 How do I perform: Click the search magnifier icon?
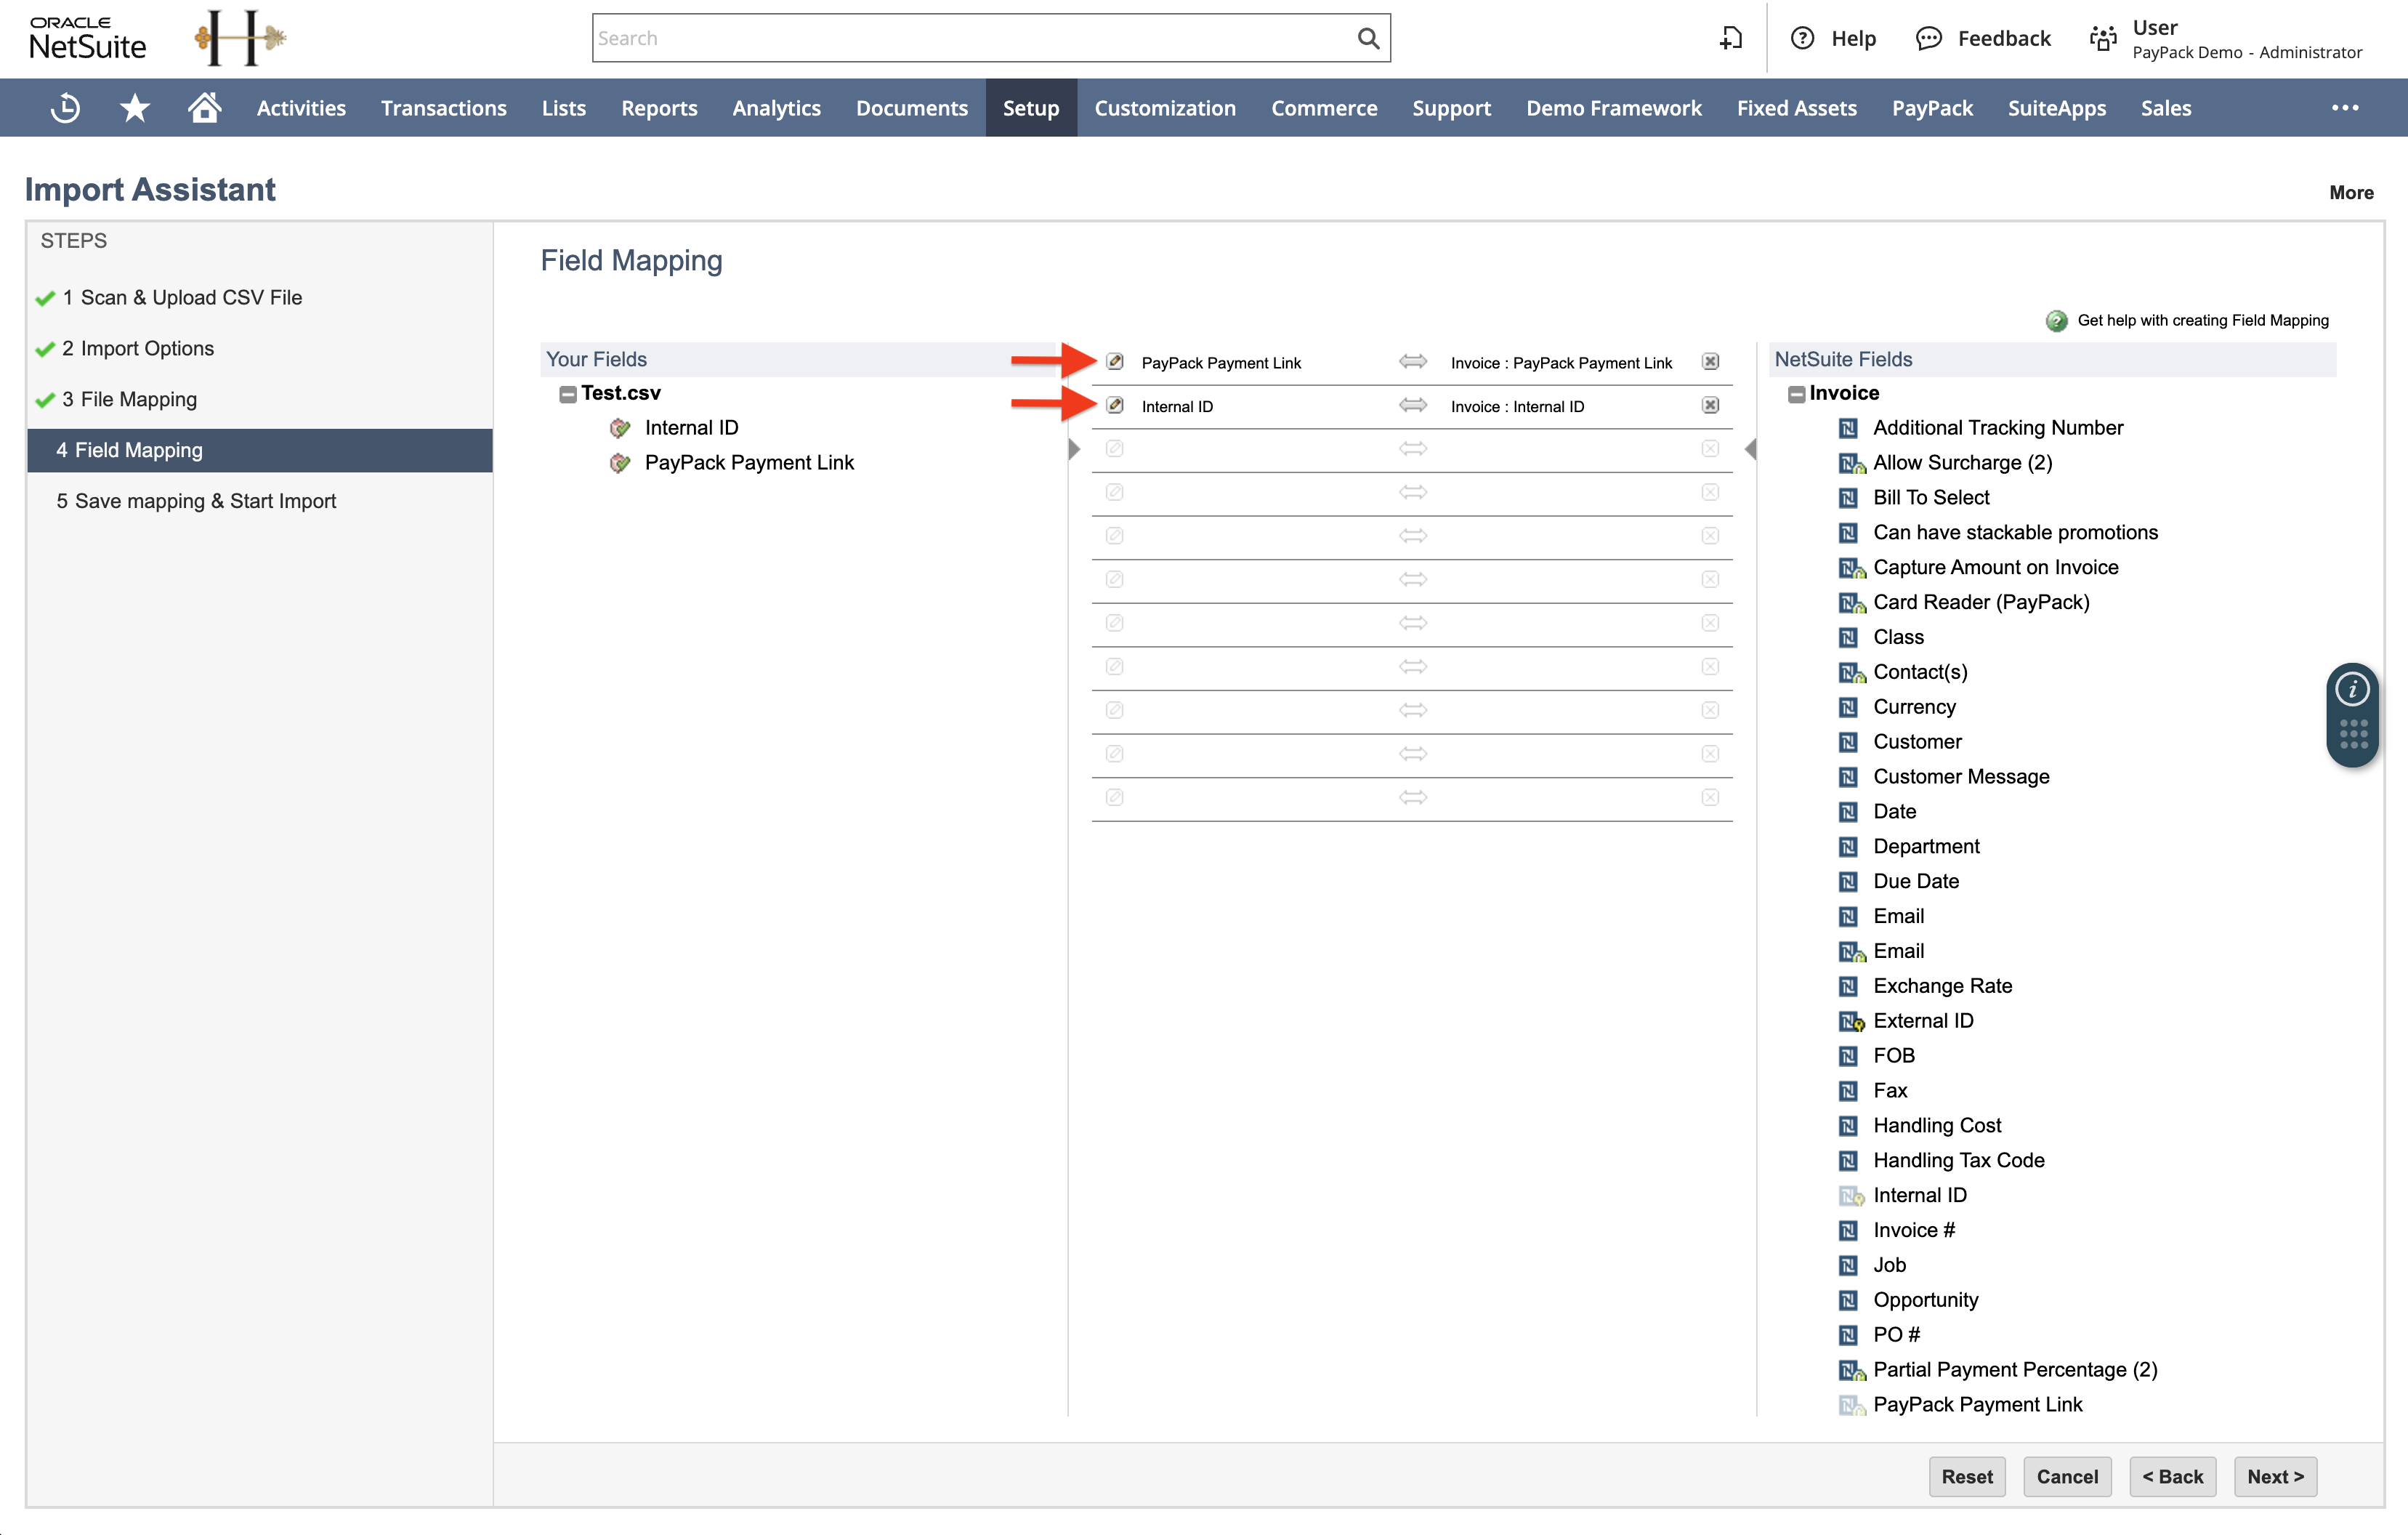(x=1368, y=38)
